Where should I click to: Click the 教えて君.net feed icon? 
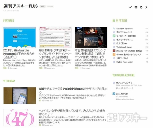tap(114, 43)
